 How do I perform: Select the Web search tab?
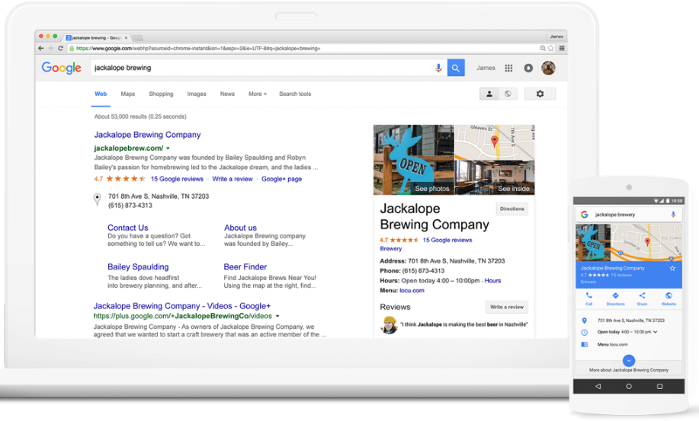101,94
